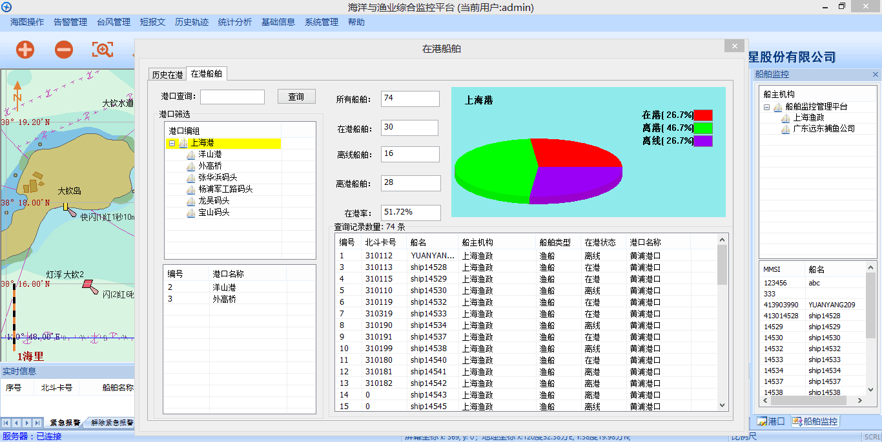This screenshot has height=442, width=882.
Task: Collapse the 上海港 tree node
Action: pos(172,144)
